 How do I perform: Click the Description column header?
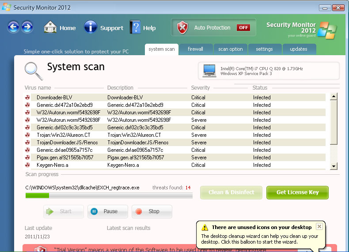120,88
